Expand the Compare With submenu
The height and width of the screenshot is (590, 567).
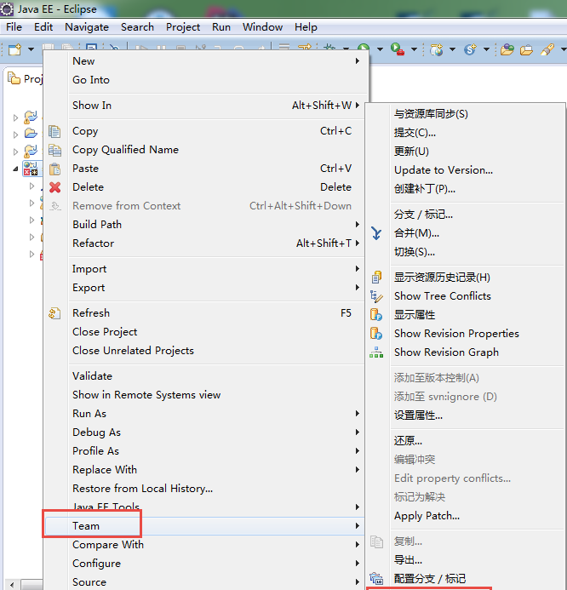[x=204, y=545]
